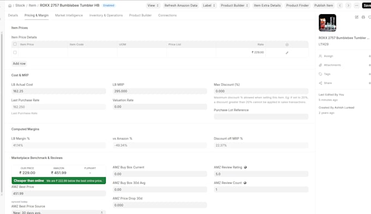Click the AMZ Review Count info icon
Viewport: 371px width, 214px height.
coord(245,183)
